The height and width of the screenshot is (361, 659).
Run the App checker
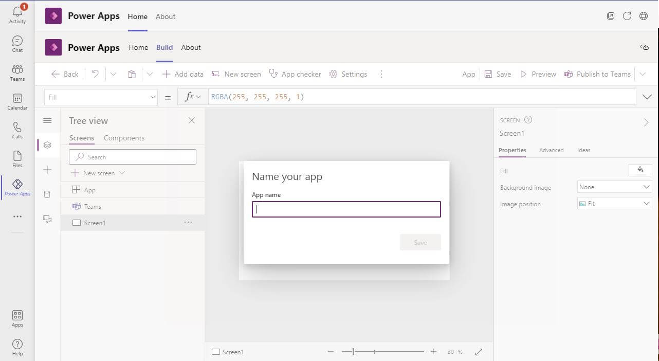click(x=295, y=74)
